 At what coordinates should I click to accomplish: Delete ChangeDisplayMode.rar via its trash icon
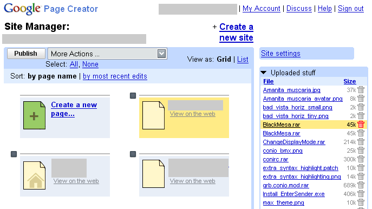pyautogui.click(x=361, y=142)
